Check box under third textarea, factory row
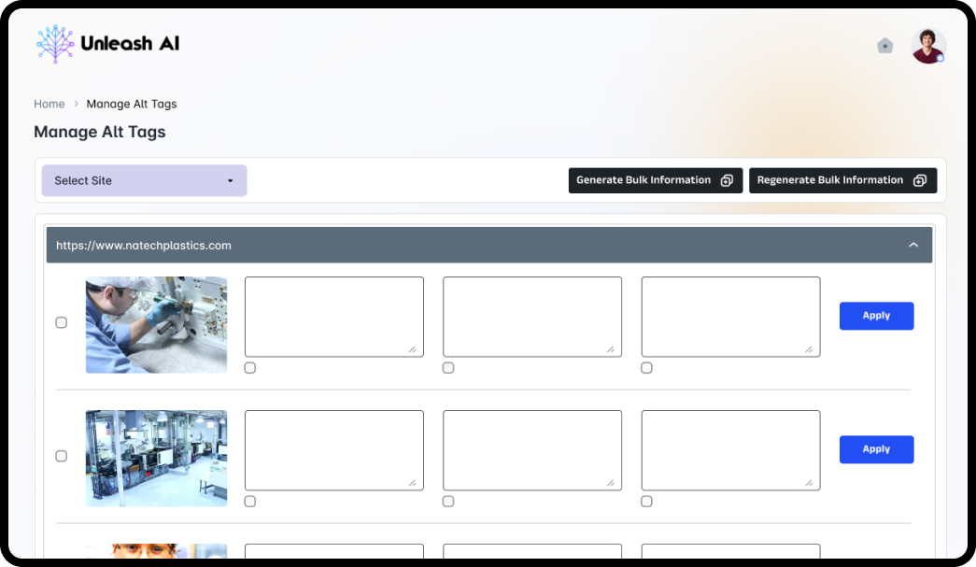Image resolution: width=976 pixels, height=567 pixels. pyautogui.click(x=646, y=501)
